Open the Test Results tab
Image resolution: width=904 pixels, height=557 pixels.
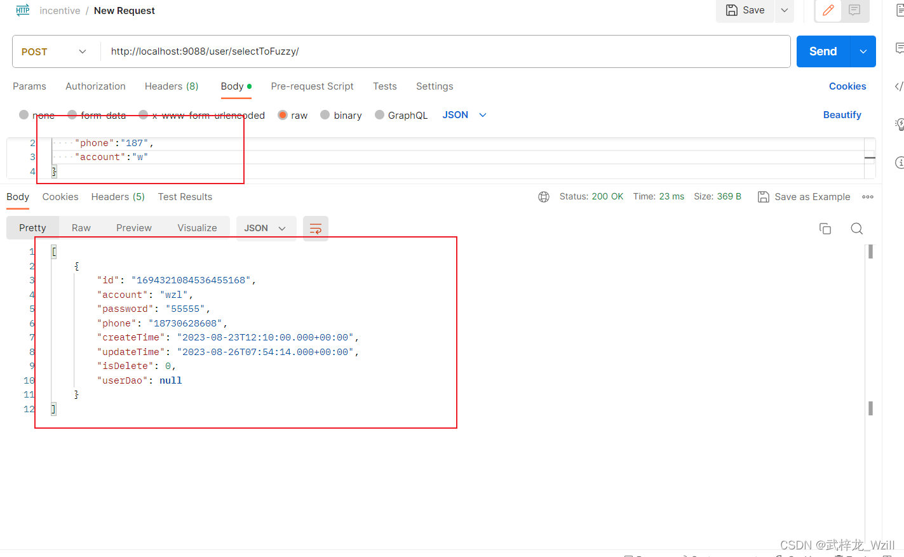185,197
